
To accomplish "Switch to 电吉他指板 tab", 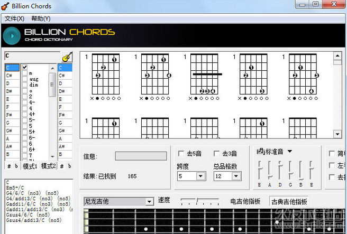I will [245, 201].
